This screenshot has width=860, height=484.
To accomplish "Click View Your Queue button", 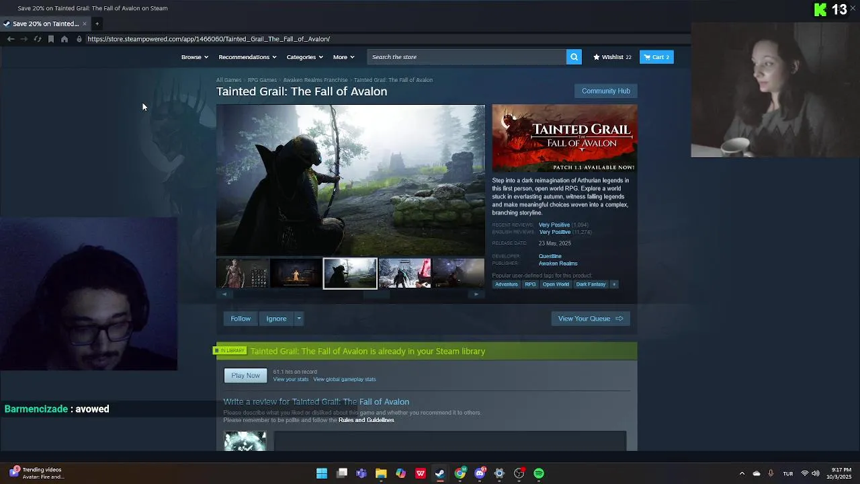I will pos(591,319).
